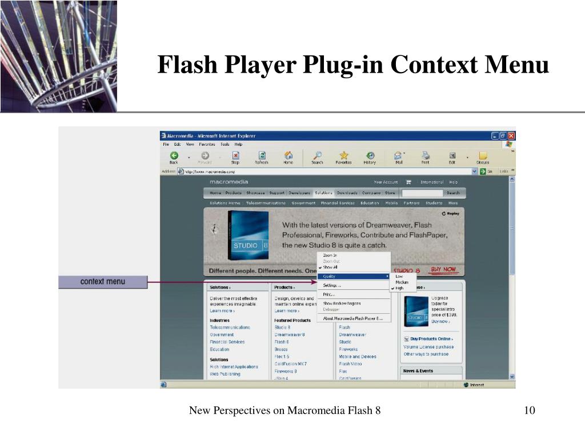Click the Solutions tab on macromedia nav
The image size is (585, 439).
coord(323,193)
